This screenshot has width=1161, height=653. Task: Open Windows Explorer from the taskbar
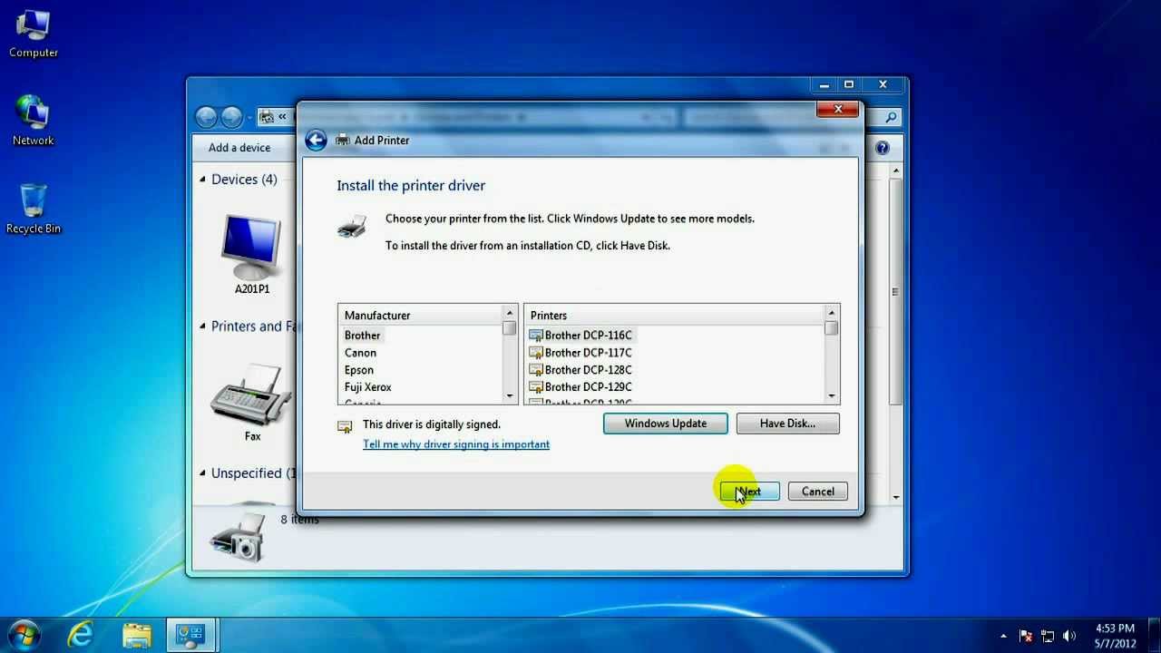click(137, 635)
